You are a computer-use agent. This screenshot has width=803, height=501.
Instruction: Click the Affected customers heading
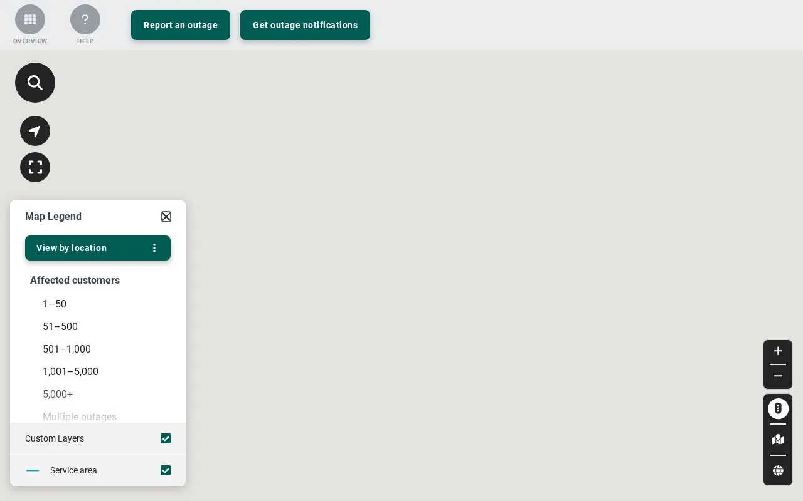75,280
